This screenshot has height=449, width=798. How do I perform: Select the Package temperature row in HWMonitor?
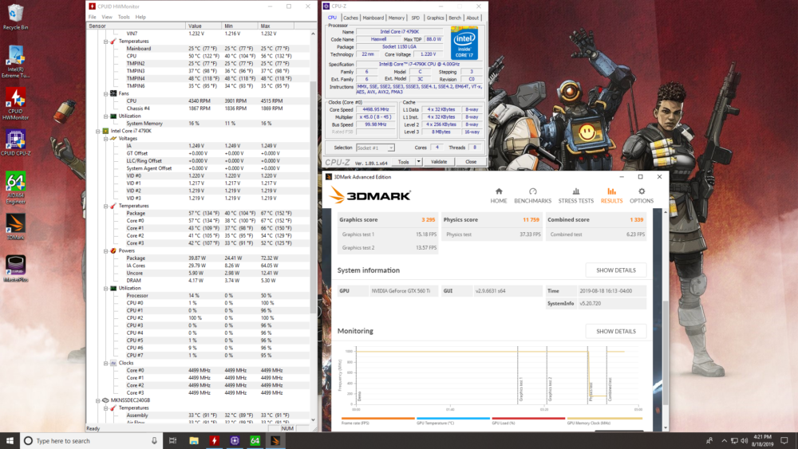199,213
